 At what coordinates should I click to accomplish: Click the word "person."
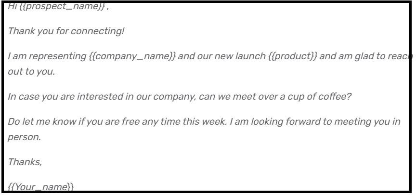tap(24, 137)
